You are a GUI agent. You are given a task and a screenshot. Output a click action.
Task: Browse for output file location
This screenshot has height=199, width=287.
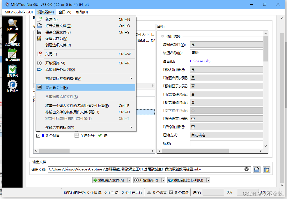click(257, 170)
